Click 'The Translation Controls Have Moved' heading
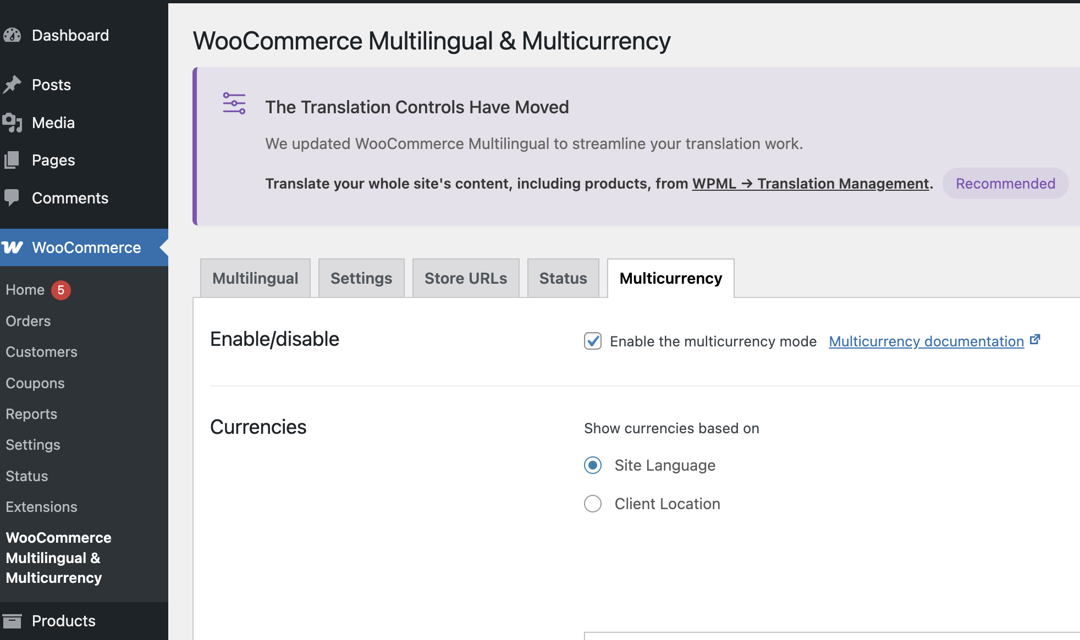This screenshot has width=1080, height=640. (417, 107)
